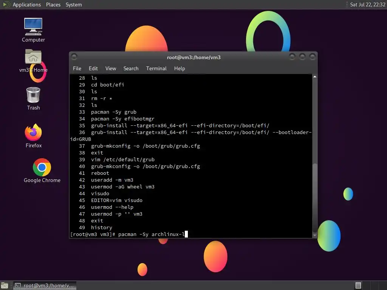The height and width of the screenshot is (290, 387).
Task: Click history line 'vim /etc/default/grub'
Action: pos(123,160)
